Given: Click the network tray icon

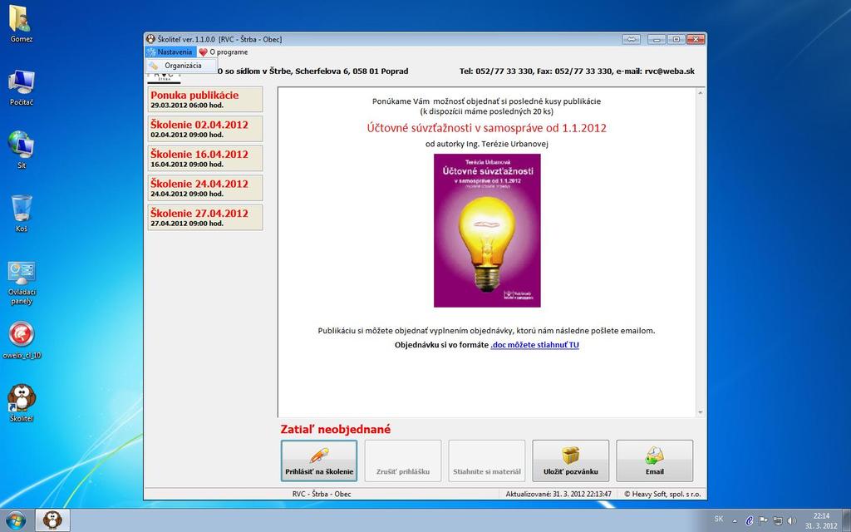Looking at the screenshot, I should [777, 520].
